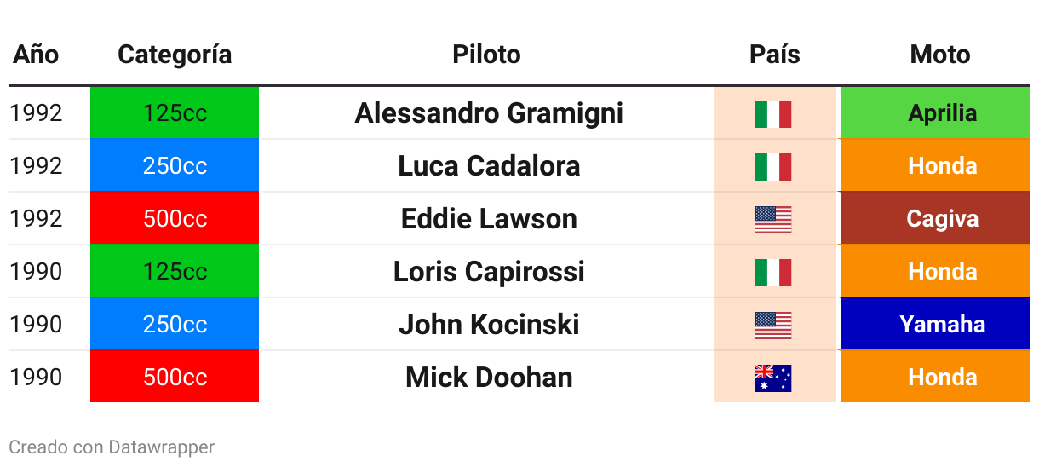Click the green Aprilia cell

936,112
